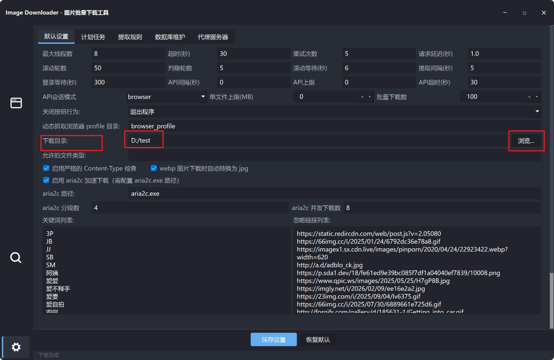554x360 pixels.
Task: Decrease 批量下载数 with down arrow
Action: click(537, 97)
